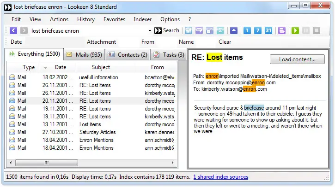Click Clear in the filter bar

225,42
